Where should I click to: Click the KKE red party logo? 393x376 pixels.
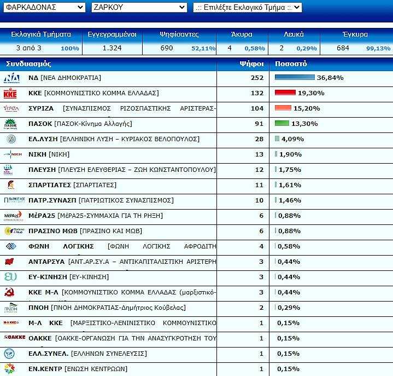tap(10, 93)
